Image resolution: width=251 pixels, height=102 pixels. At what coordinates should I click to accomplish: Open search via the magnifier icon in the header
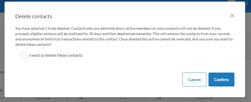coord(246,3)
